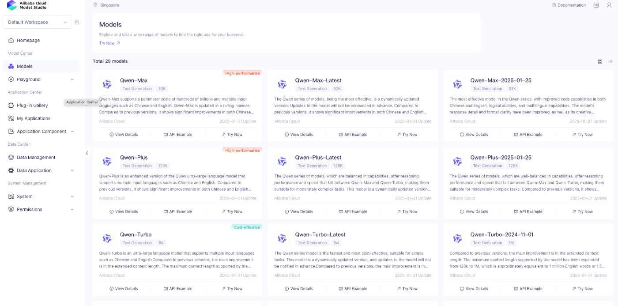Try Now on the Qwen-Plus-Latest card
This screenshot has width=618, height=306.
[407, 212]
